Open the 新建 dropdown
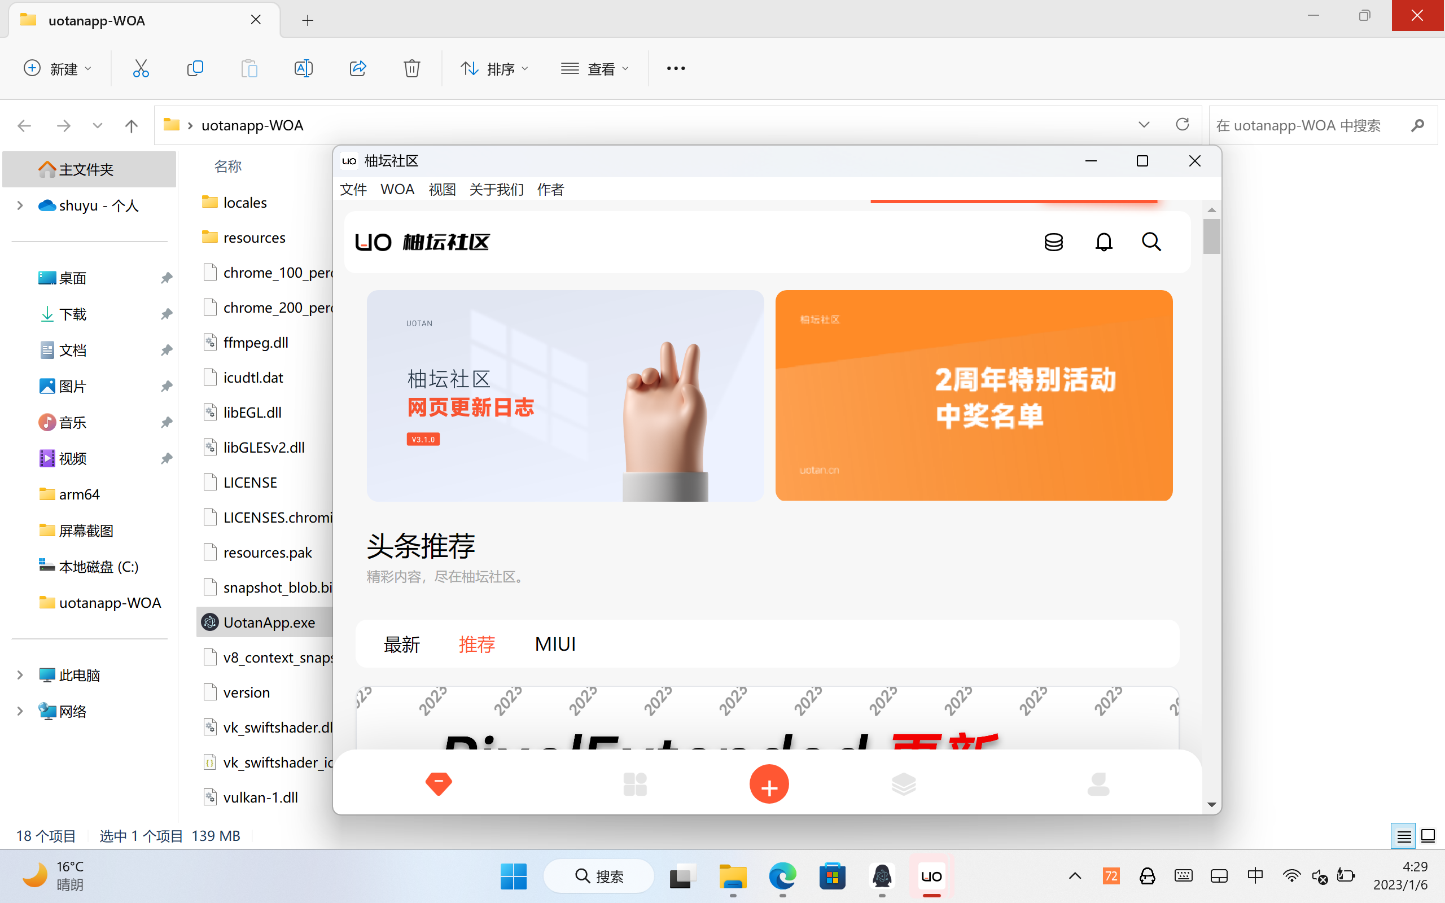The width and height of the screenshot is (1445, 903). [x=58, y=69]
